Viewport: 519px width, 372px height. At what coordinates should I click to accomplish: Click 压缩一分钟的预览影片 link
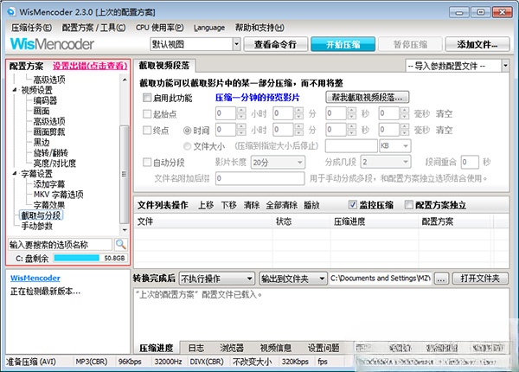[257, 97]
